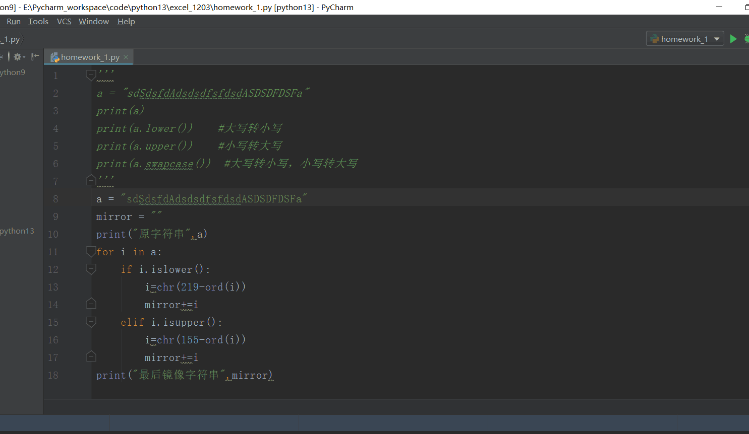Open the Window menu
This screenshot has height=434, width=749.
point(94,22)
